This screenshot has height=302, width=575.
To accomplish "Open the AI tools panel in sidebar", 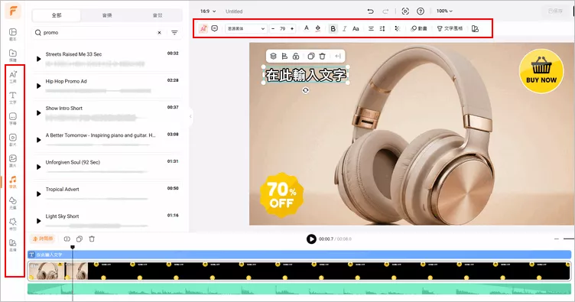I will 13,76.
